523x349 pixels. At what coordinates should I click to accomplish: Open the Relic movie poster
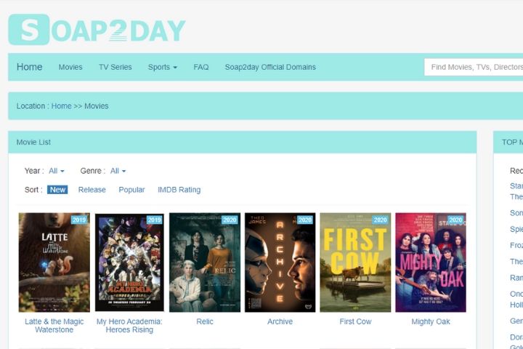pyautogui.click(x=205, y=262)
